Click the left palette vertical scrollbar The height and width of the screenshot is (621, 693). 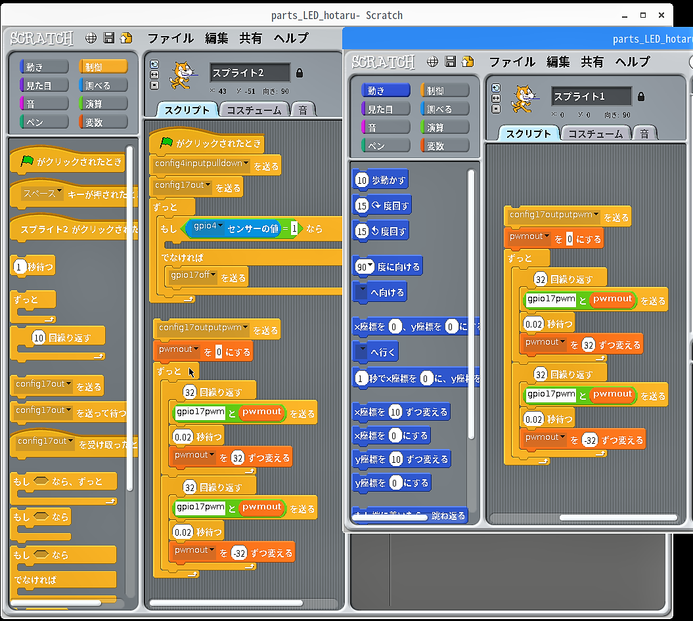point(129,318)
